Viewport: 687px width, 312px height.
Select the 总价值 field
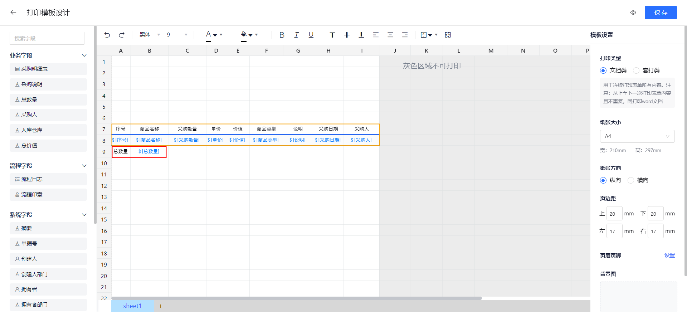48,146
